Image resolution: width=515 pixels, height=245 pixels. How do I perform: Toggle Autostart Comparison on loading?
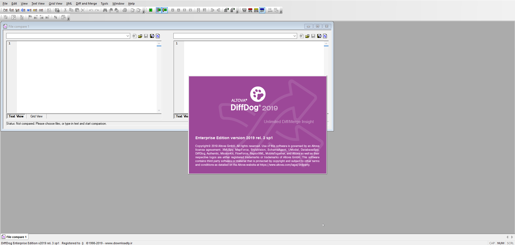(x=159, y=10)
